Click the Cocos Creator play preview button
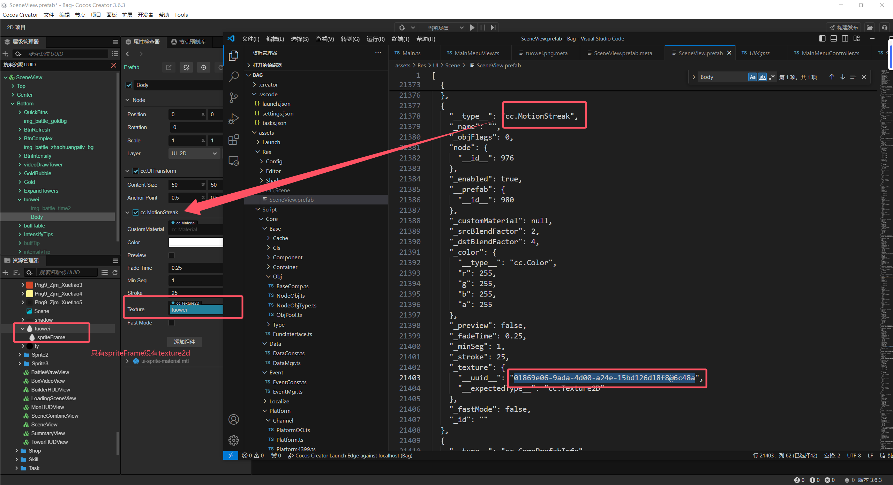This screenshot has height=485, width=893. coord(472,28)
